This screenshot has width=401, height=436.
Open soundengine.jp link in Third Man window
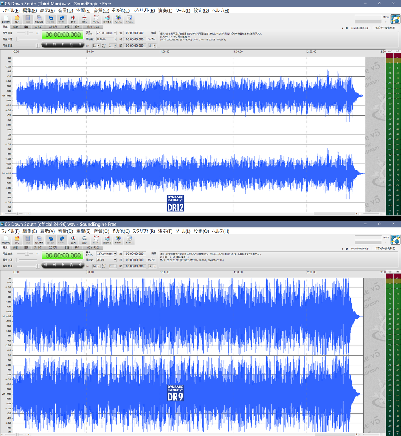click(360, 28)
